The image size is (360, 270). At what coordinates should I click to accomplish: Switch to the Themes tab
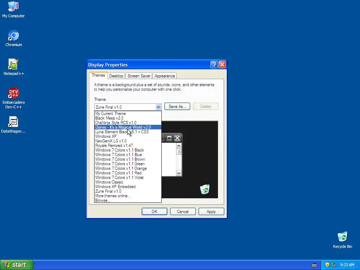tap(98, 75)
